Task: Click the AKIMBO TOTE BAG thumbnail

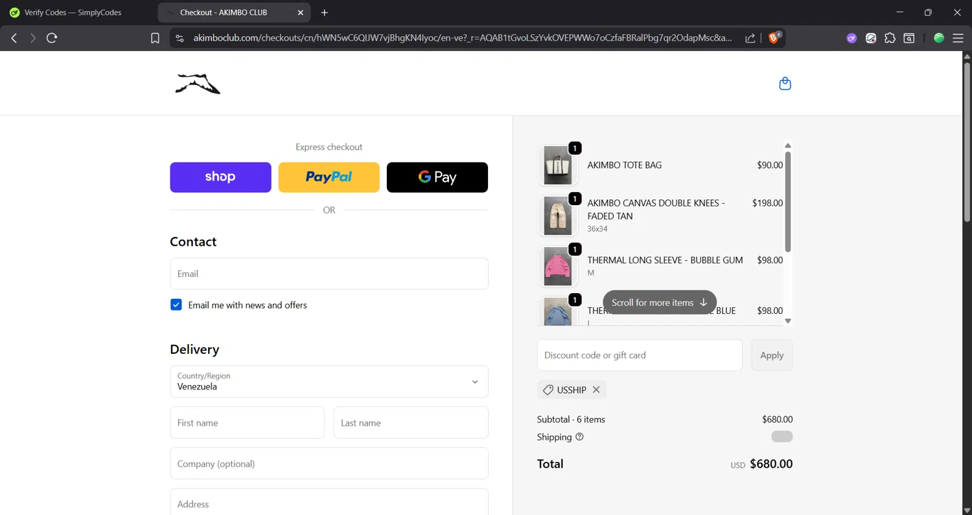Action: (557, 165)
